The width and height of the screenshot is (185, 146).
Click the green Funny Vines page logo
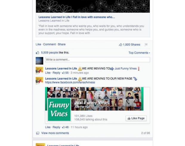pyautogui.click(x=59, y=109)
